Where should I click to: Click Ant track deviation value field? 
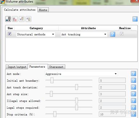[112, 87]
